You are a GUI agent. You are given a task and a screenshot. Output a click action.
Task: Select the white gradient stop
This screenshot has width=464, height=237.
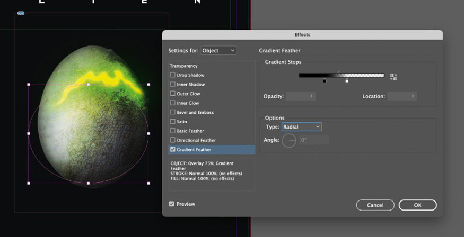[347, 80]
